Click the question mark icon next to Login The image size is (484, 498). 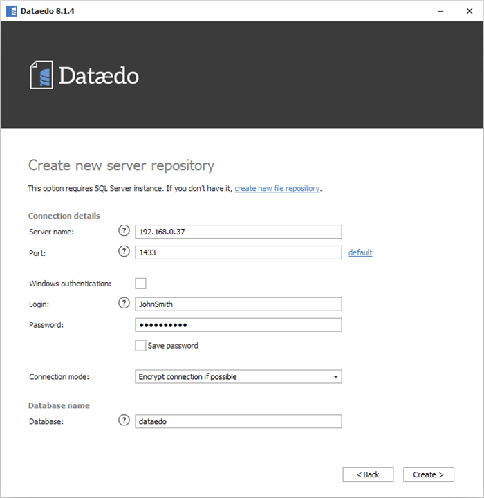[x=124, y=304]
